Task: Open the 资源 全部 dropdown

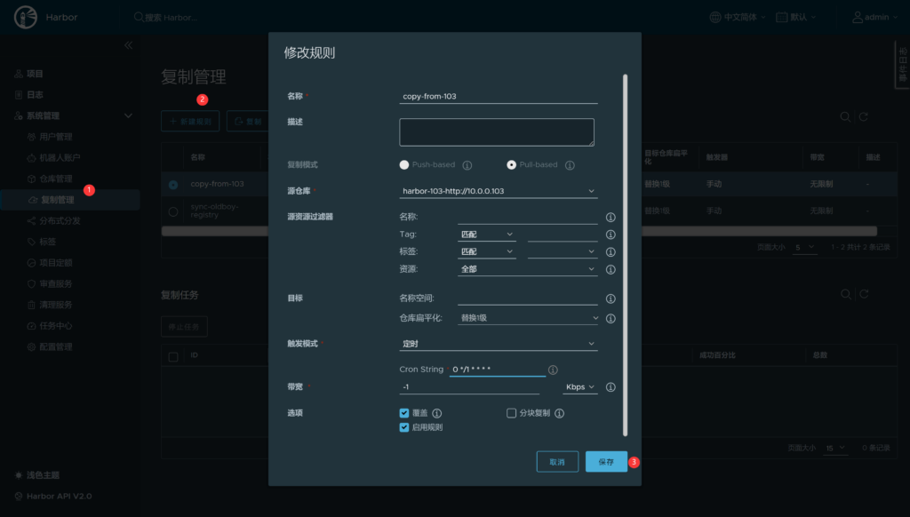Action: tap(527, 269)
